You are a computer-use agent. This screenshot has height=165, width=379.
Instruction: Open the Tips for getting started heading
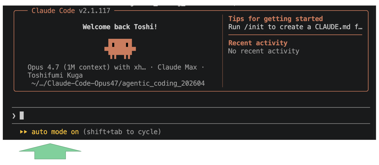(x=276, y=19)
